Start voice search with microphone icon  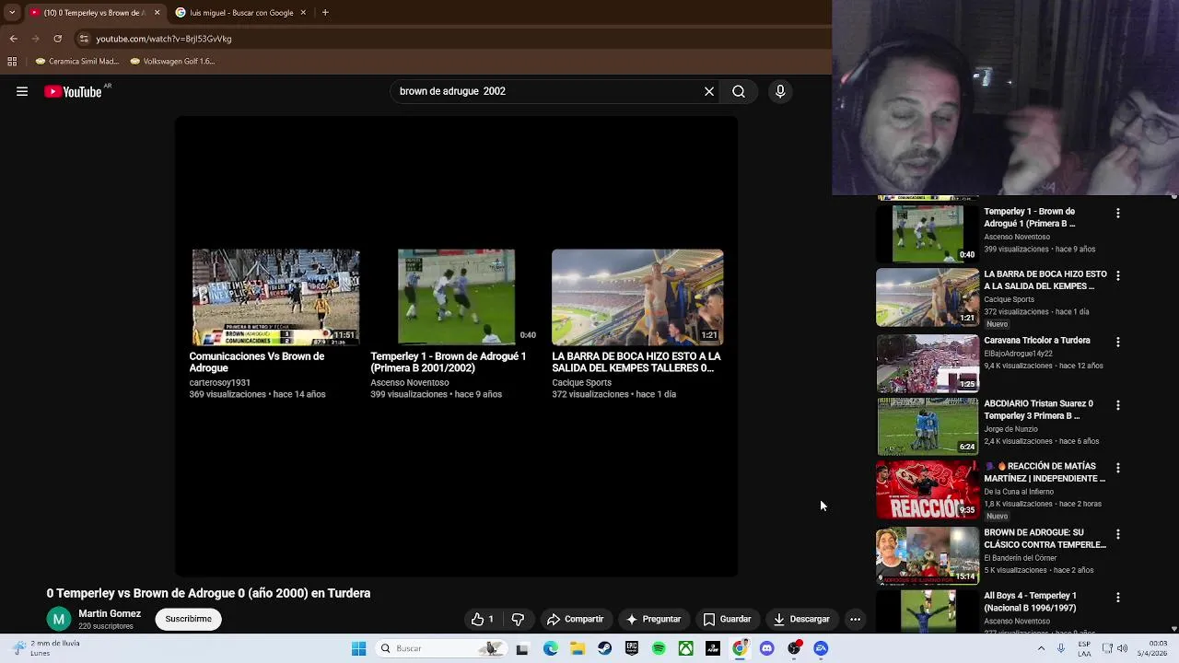(780, 91)
